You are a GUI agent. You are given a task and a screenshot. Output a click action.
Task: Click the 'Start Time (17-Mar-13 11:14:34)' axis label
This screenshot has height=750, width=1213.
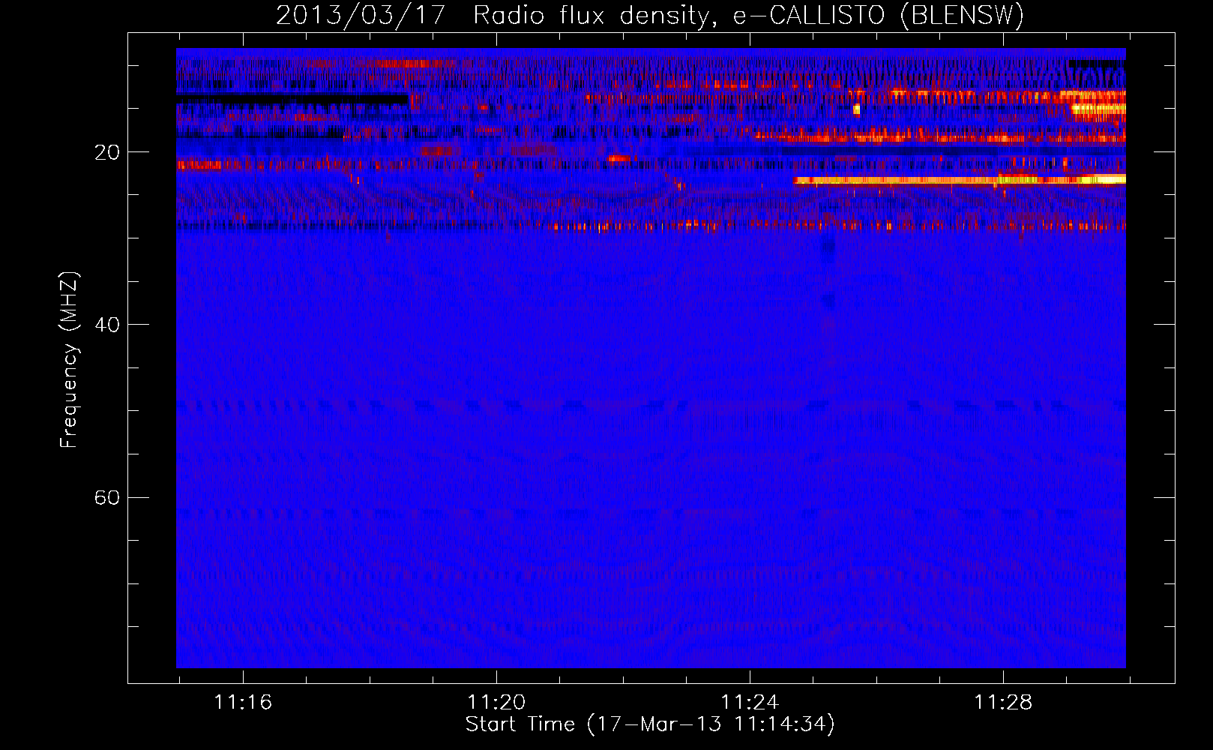tap(650, 724)
